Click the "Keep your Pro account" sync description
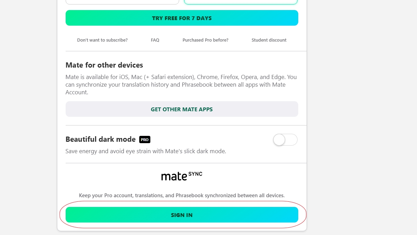The height and width of the screenshot is (235, 417). coord(182,195)
